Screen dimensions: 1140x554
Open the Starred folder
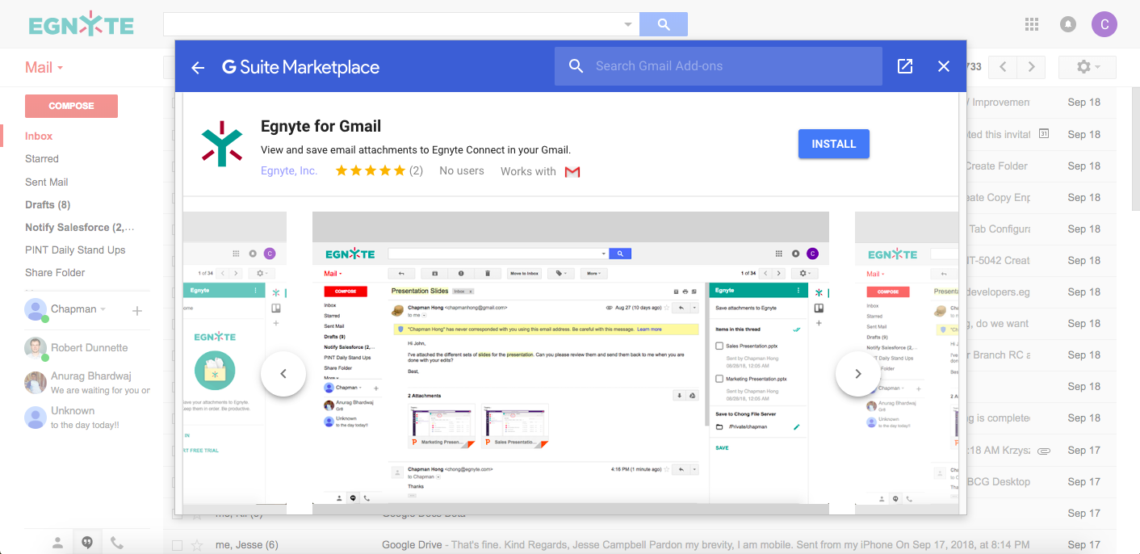pyautogui.click(x=42, y=159)
